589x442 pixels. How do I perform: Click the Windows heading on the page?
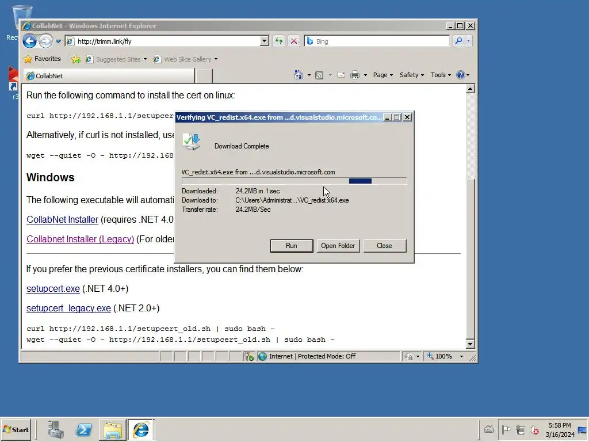coord(51,177)
